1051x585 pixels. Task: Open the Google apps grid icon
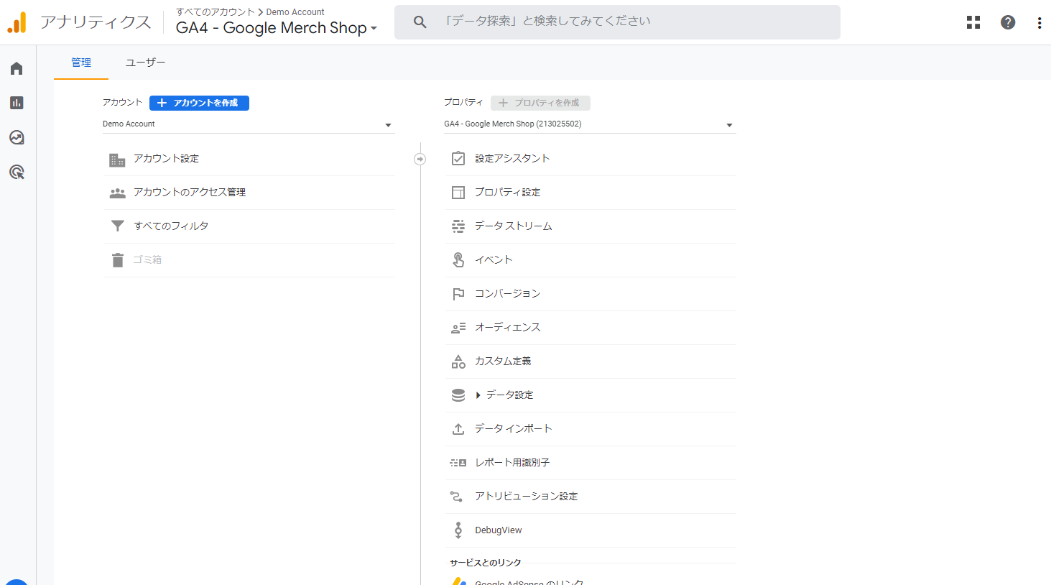point(973,22)
